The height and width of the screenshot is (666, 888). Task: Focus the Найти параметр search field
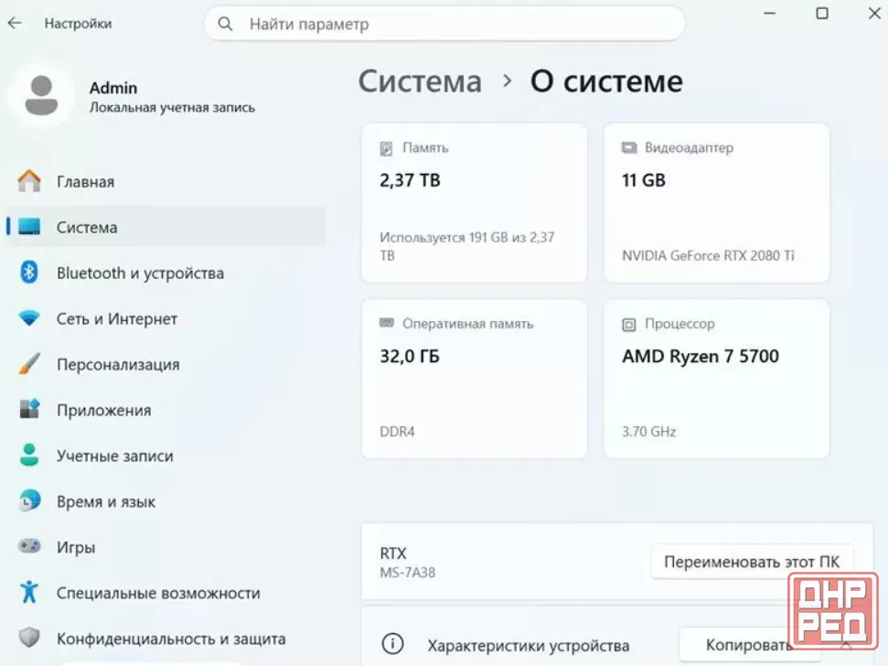tap(444, 24)
